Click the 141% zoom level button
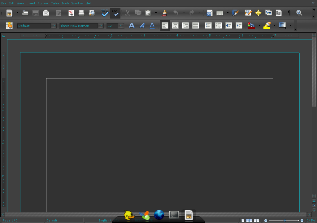317x223 pixels. click(x=311, y=221)
